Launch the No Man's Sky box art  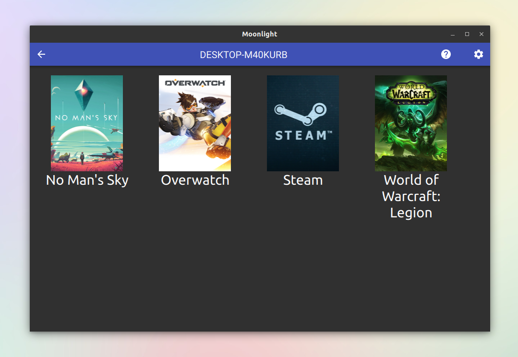(x=87, y=123)
